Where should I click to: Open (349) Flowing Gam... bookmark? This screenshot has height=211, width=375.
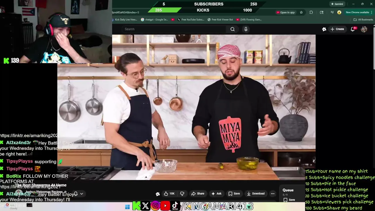[249, 20]
